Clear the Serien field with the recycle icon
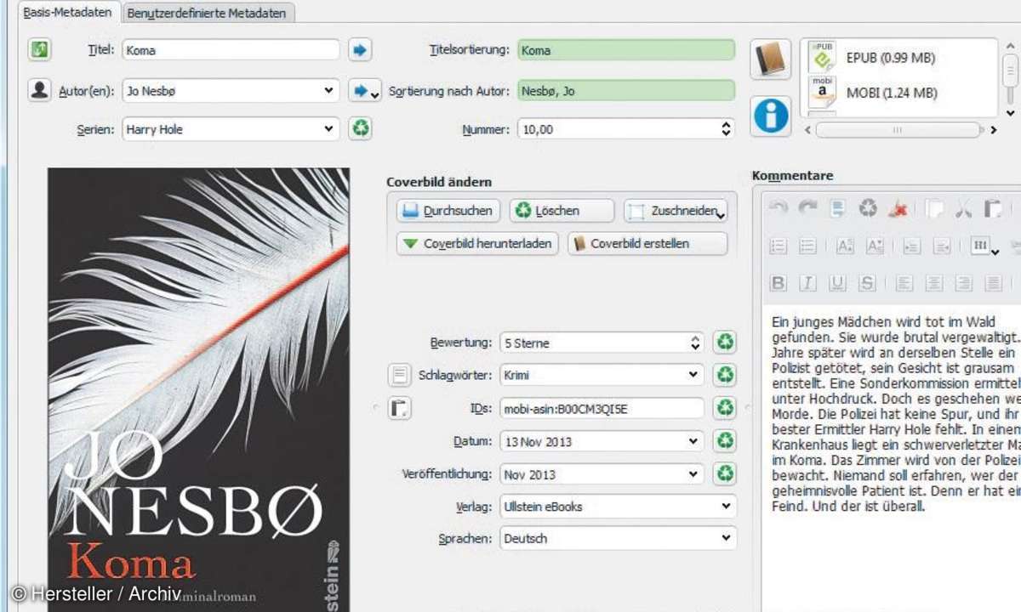This screenshot has width=1021, height=612. coord(361,129)
